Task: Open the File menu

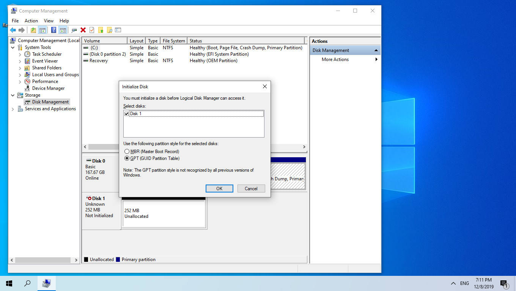Action: click(15, 21)
